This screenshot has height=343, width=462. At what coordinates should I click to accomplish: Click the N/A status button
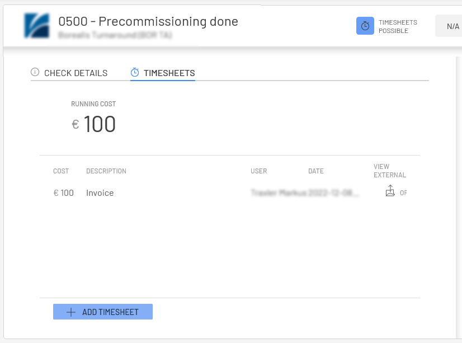click(x=452, y=26)
